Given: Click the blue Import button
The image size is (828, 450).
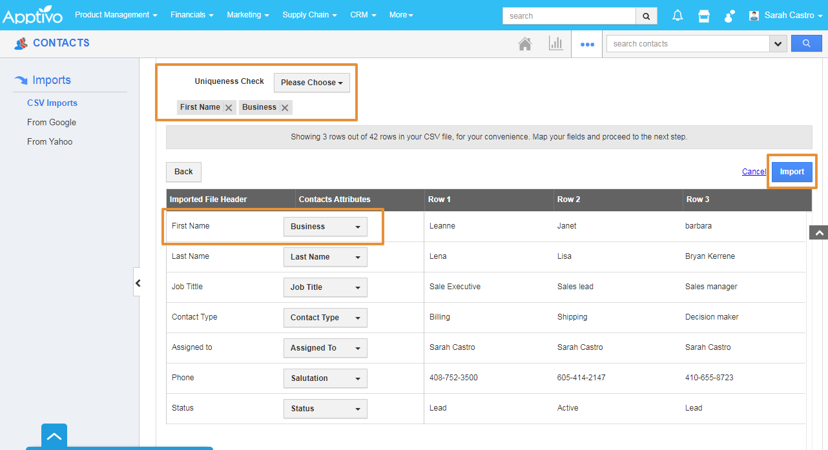Looking at the screenshot, I should 792,172.
